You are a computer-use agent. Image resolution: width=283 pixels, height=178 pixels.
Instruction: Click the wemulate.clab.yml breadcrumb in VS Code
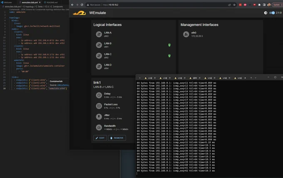point(12,7)
